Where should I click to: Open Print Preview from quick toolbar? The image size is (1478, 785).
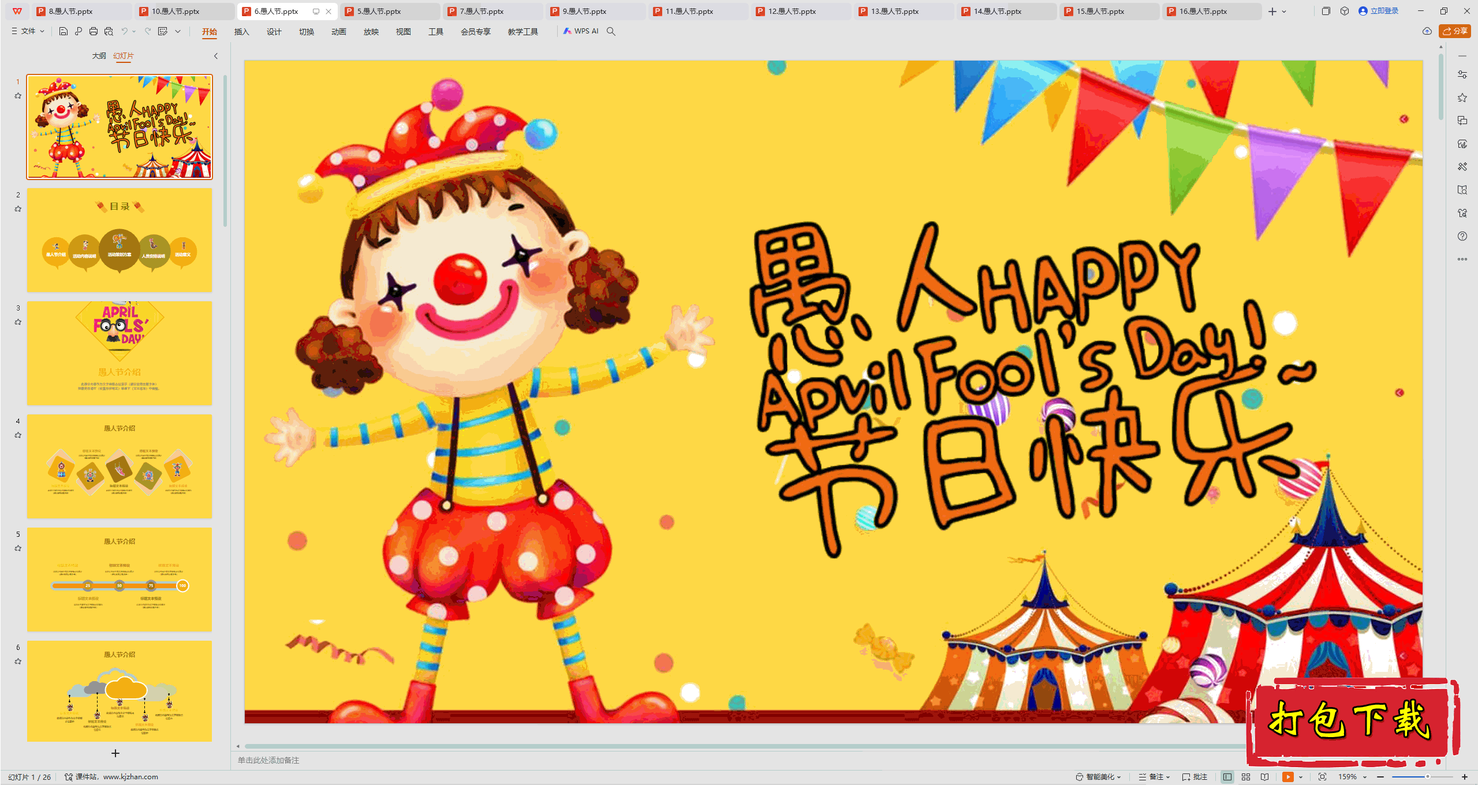point(109,31)
